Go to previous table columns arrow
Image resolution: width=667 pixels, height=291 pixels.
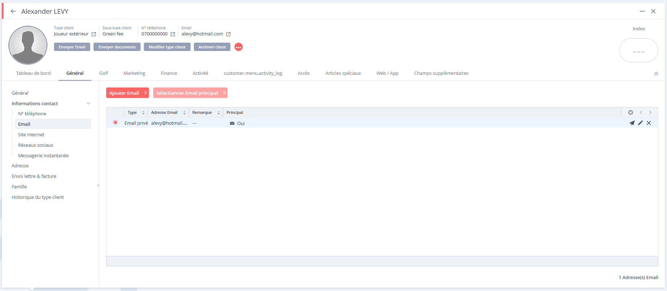point(641,112)
